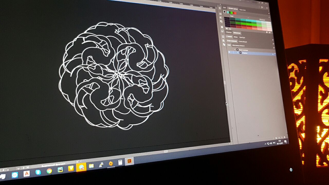Image resolution: width=329 pixels, height=185 pixels.
Task: Click the РУС language indicator
Action: click(x=274, y=143)
